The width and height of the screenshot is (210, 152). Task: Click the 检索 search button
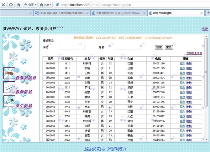click(159, 47)
